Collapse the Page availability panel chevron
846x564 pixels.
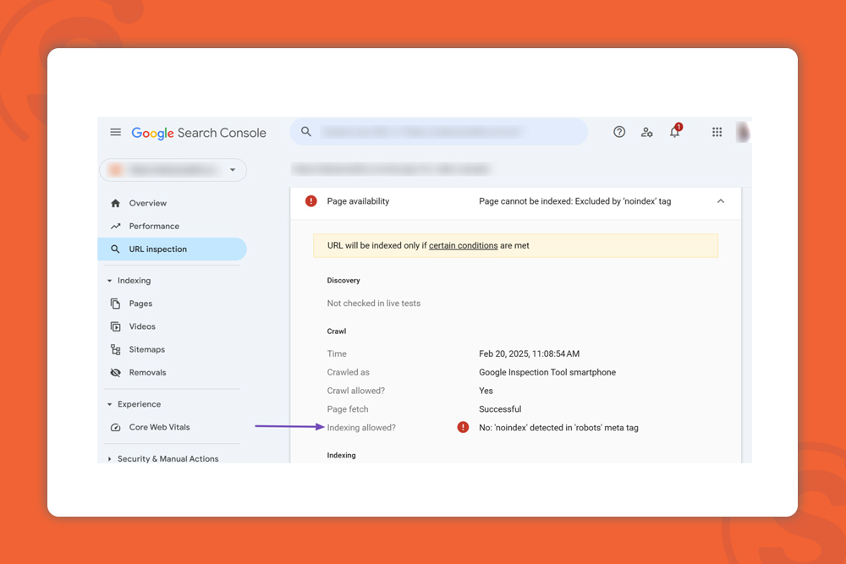720,201
